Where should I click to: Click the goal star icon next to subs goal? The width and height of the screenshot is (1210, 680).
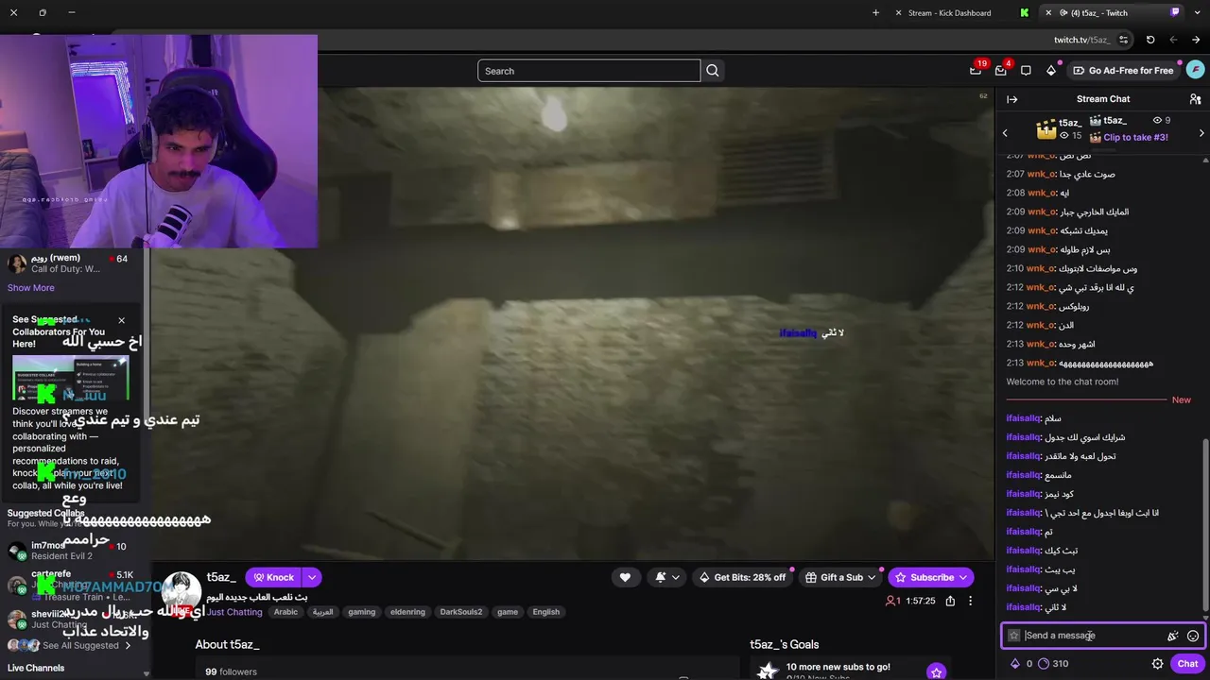pos(936,671)
